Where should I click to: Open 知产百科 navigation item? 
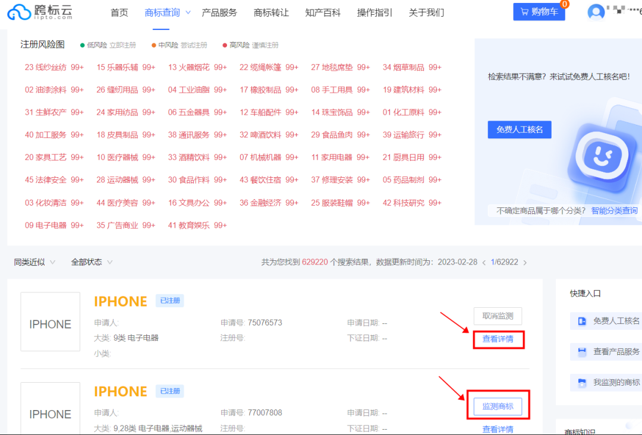click(323, 12)
